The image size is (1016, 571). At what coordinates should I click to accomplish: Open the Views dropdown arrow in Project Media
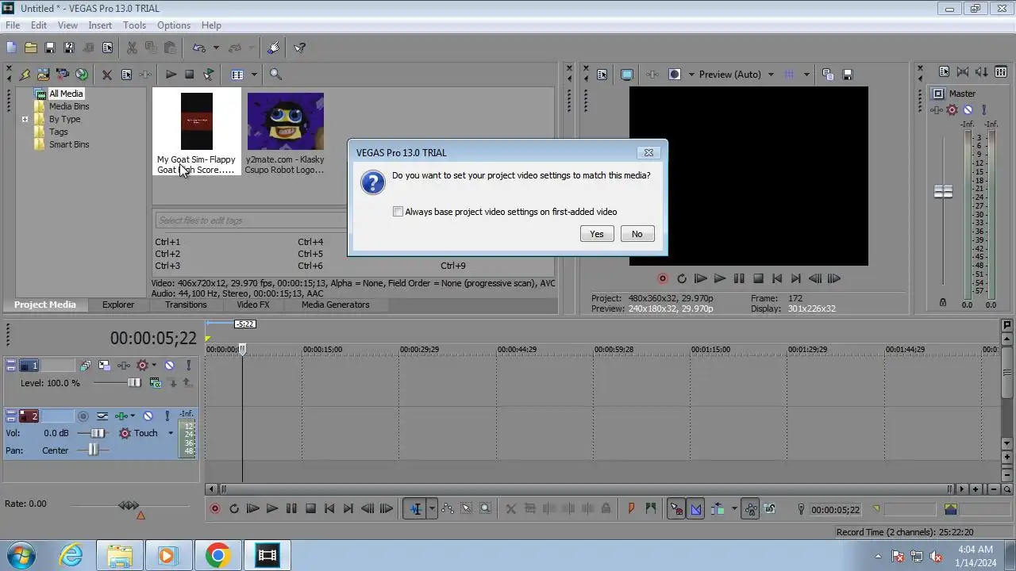point(254,75)
